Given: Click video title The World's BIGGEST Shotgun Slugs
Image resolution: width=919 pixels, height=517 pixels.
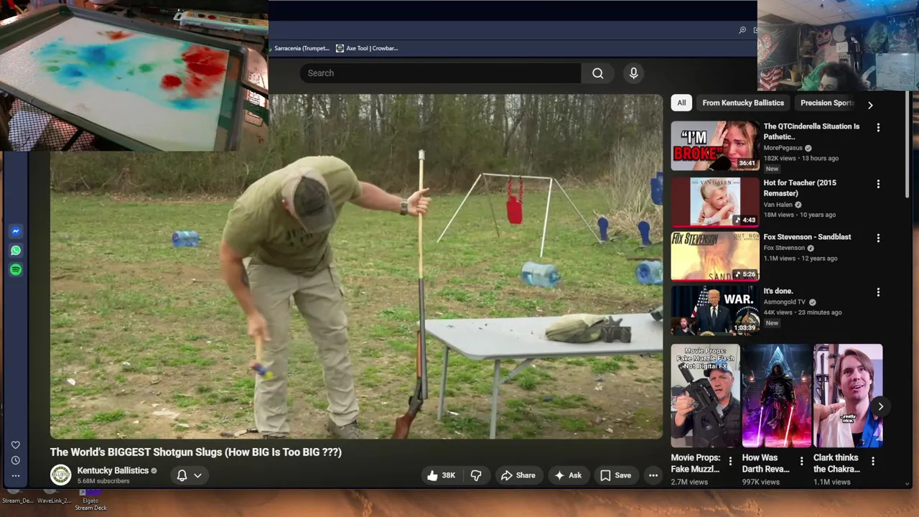Looking at the screenshot, I should click(195, 452).
